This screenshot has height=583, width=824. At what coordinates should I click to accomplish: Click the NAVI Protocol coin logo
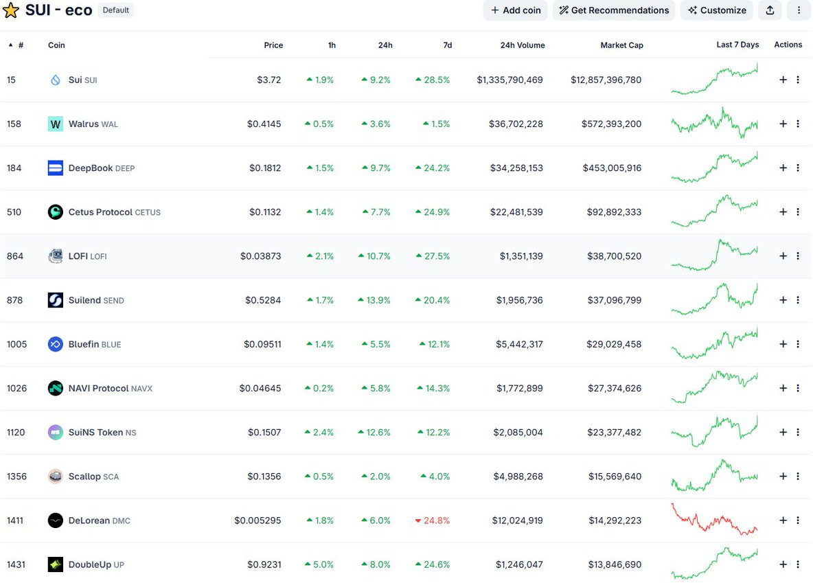tap(56, 388)
